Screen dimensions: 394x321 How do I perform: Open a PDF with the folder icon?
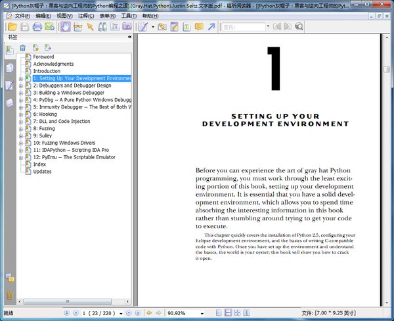(x=12, y=26)
